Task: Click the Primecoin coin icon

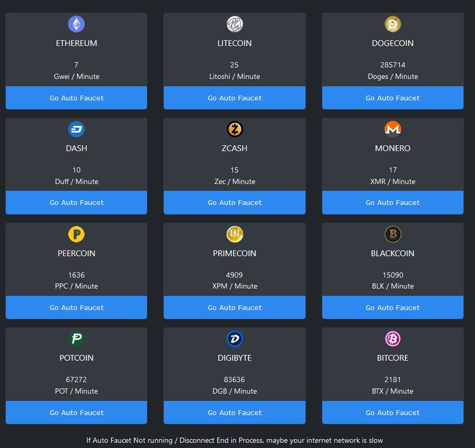Action: pyautogui.click(x=234, y=234)
